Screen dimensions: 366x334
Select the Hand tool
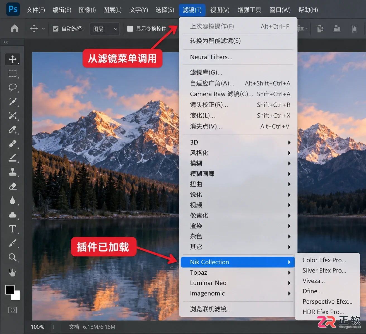(x=13, y=272)
